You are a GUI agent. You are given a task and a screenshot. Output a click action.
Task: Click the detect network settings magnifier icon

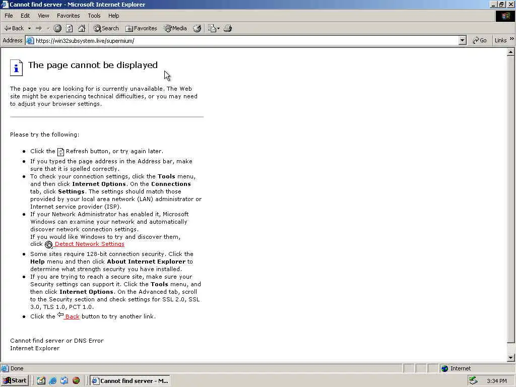pyautogui.click(x=49, y=244)
